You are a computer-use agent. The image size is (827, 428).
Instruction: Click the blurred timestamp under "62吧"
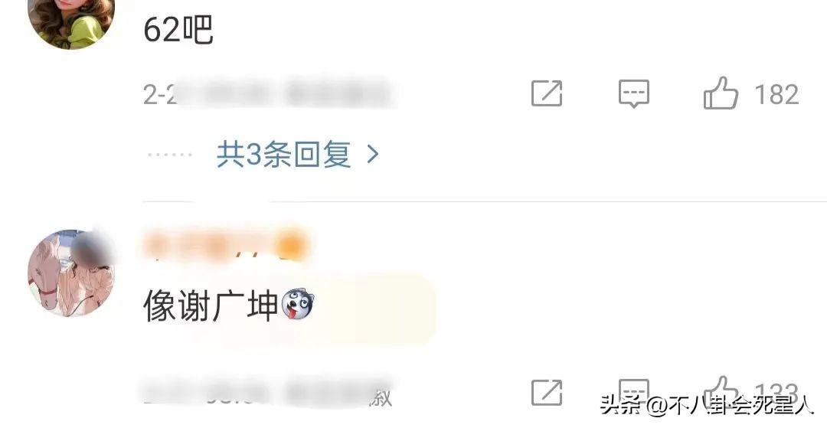267,94
